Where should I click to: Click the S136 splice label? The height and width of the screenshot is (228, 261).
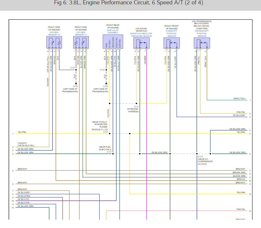(x=102, y=70)
